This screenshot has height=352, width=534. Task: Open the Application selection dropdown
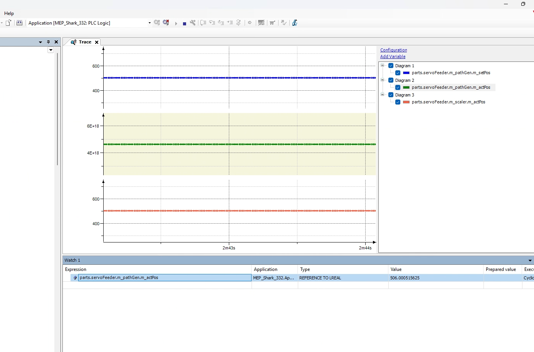[x=149, y=23]
